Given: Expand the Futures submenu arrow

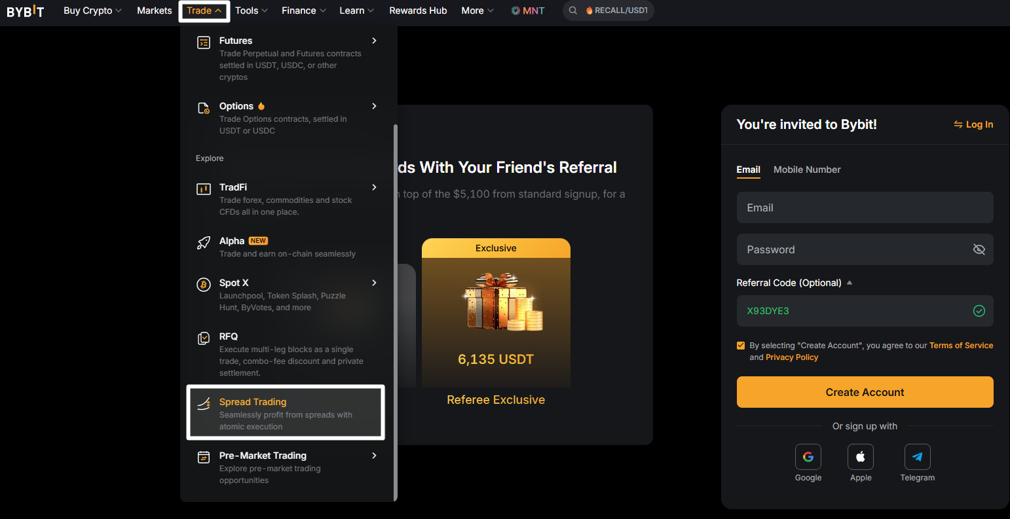Looking at the screenshot, I should [374, 41].
